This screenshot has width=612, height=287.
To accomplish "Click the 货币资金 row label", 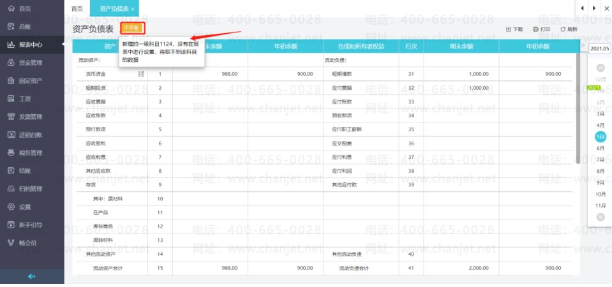I will [x=96, y=74].
